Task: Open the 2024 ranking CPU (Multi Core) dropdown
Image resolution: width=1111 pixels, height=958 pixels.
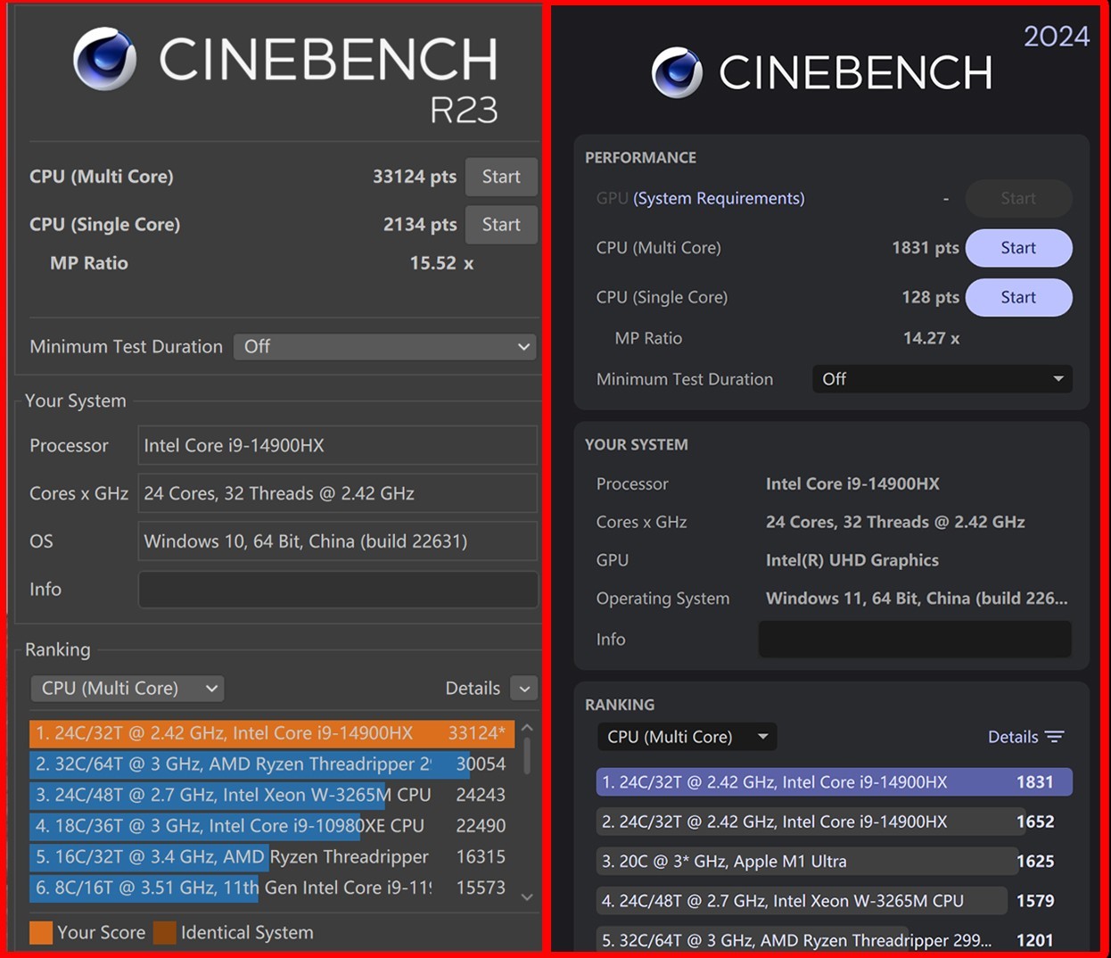Action: (x=687, y=737)
